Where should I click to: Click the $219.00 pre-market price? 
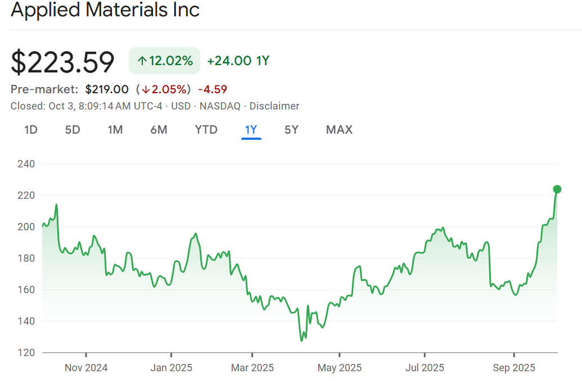coord(107,89)
